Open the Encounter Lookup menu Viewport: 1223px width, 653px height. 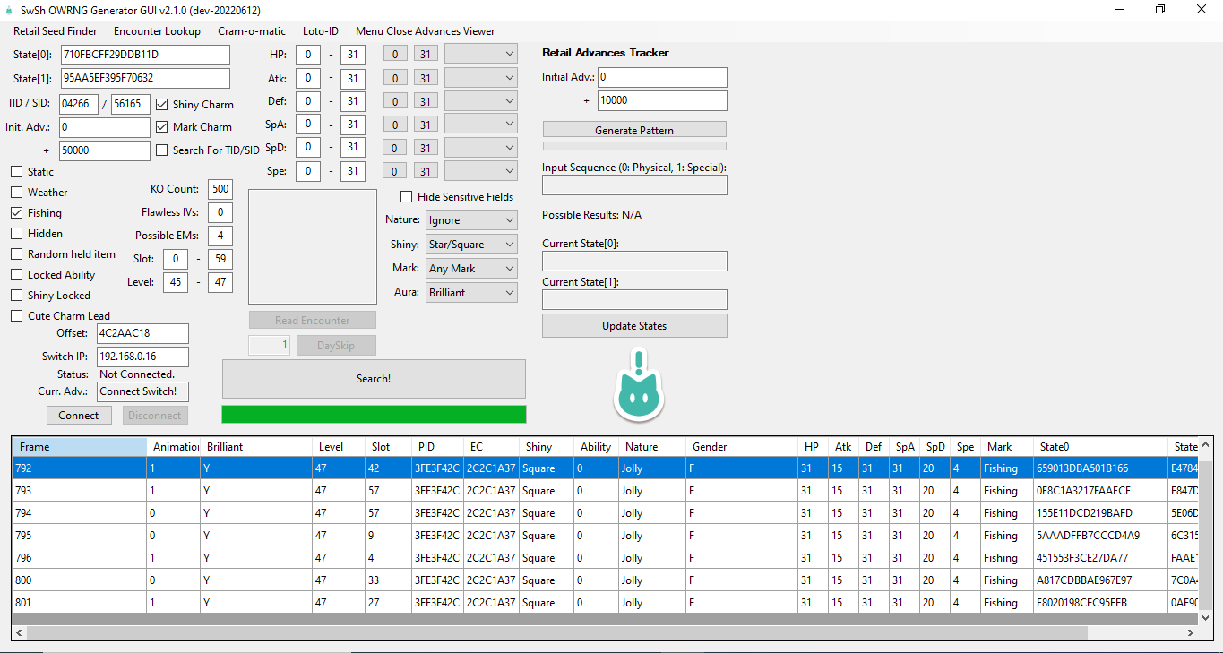tap(157, 31)
